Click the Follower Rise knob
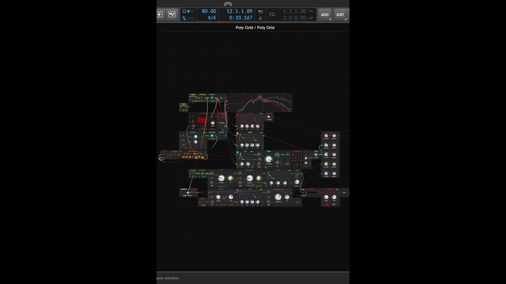This screenshot has width=506, height=284. [x=326, y=197]
